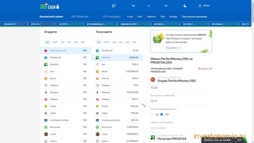This screenshot has width=254, height=143.
Task: Filter Отдаете list by ALL
Action: click(x=47, y=42)
